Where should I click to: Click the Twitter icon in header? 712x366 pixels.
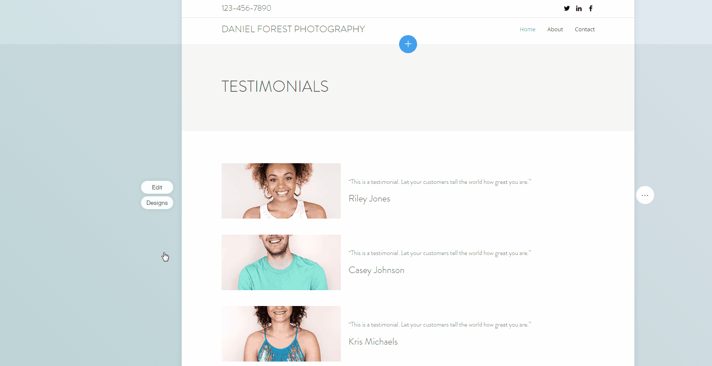point(567,8)
